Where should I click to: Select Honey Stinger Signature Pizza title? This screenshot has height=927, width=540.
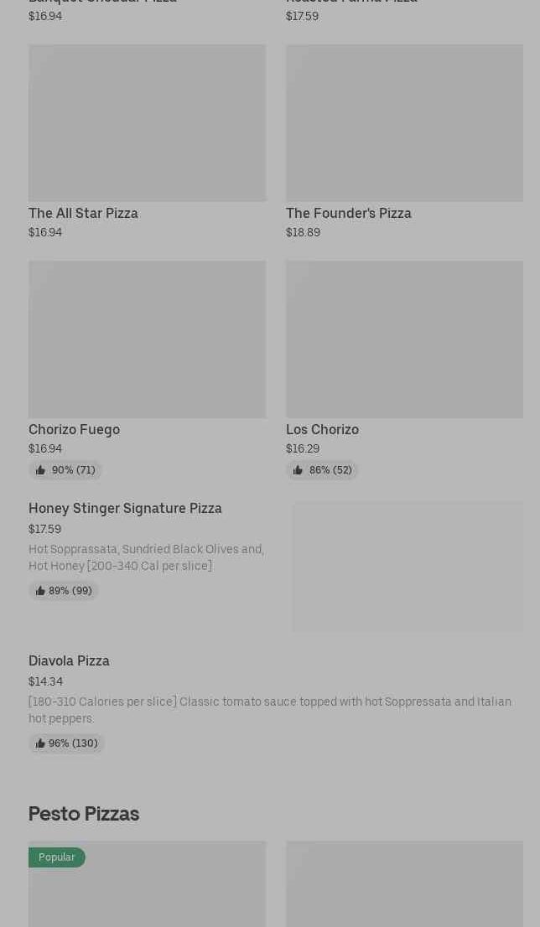click(125, 509)
